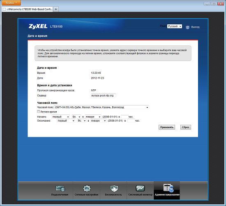Click the LTE6100 model label
Screen dimensions: 226x206
coord(56,26)
